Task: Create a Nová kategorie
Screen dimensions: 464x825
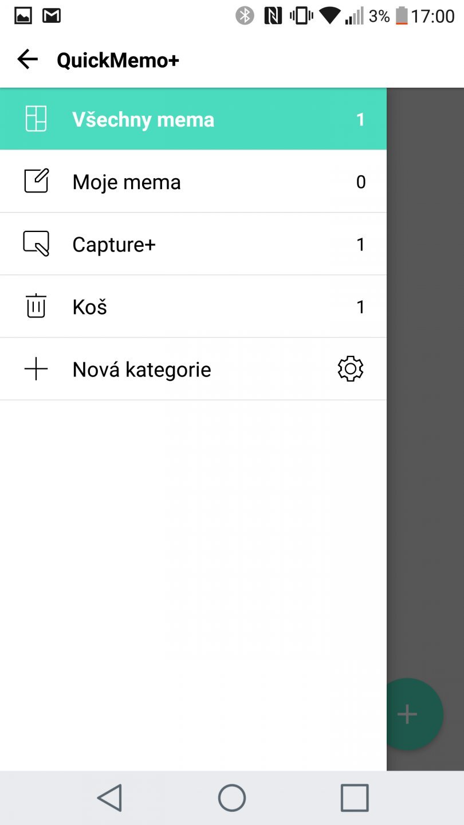Action: point(141,370)
